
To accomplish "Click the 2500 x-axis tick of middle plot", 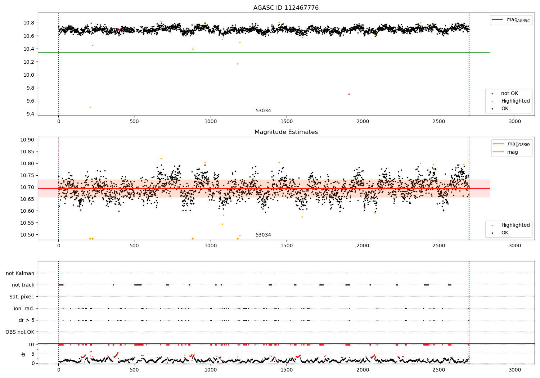I will tap(439, 246).
